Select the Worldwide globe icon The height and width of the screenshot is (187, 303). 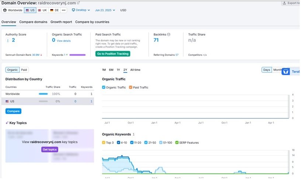(5, 10)
